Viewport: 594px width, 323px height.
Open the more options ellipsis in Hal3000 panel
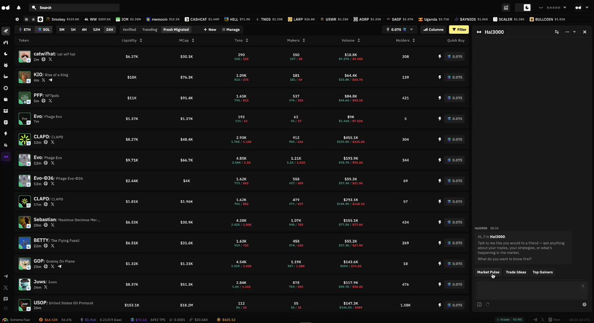click(x=567, y=32)
